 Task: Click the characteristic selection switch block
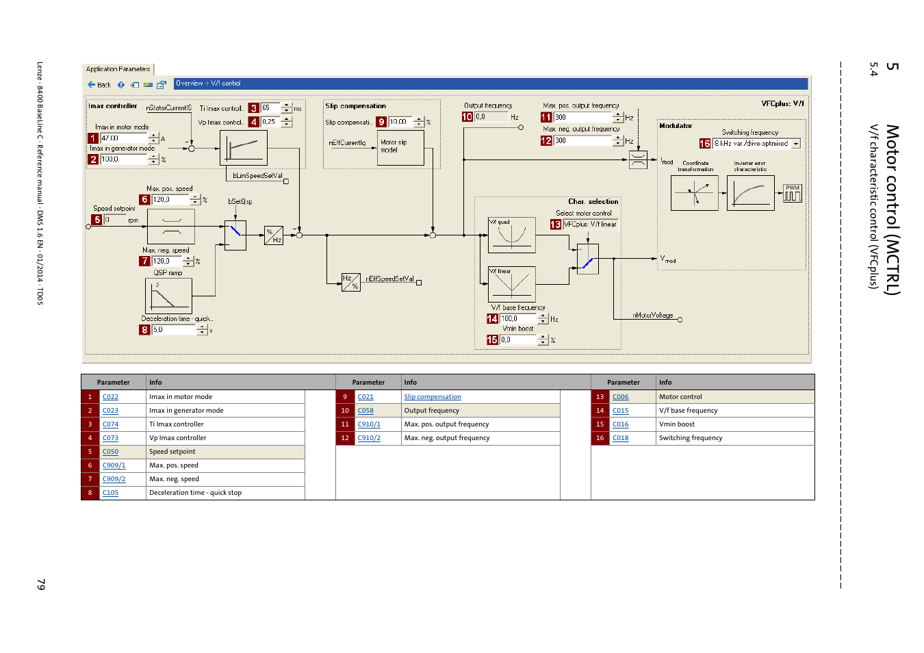pyautogui.click(x=588, y=259)
